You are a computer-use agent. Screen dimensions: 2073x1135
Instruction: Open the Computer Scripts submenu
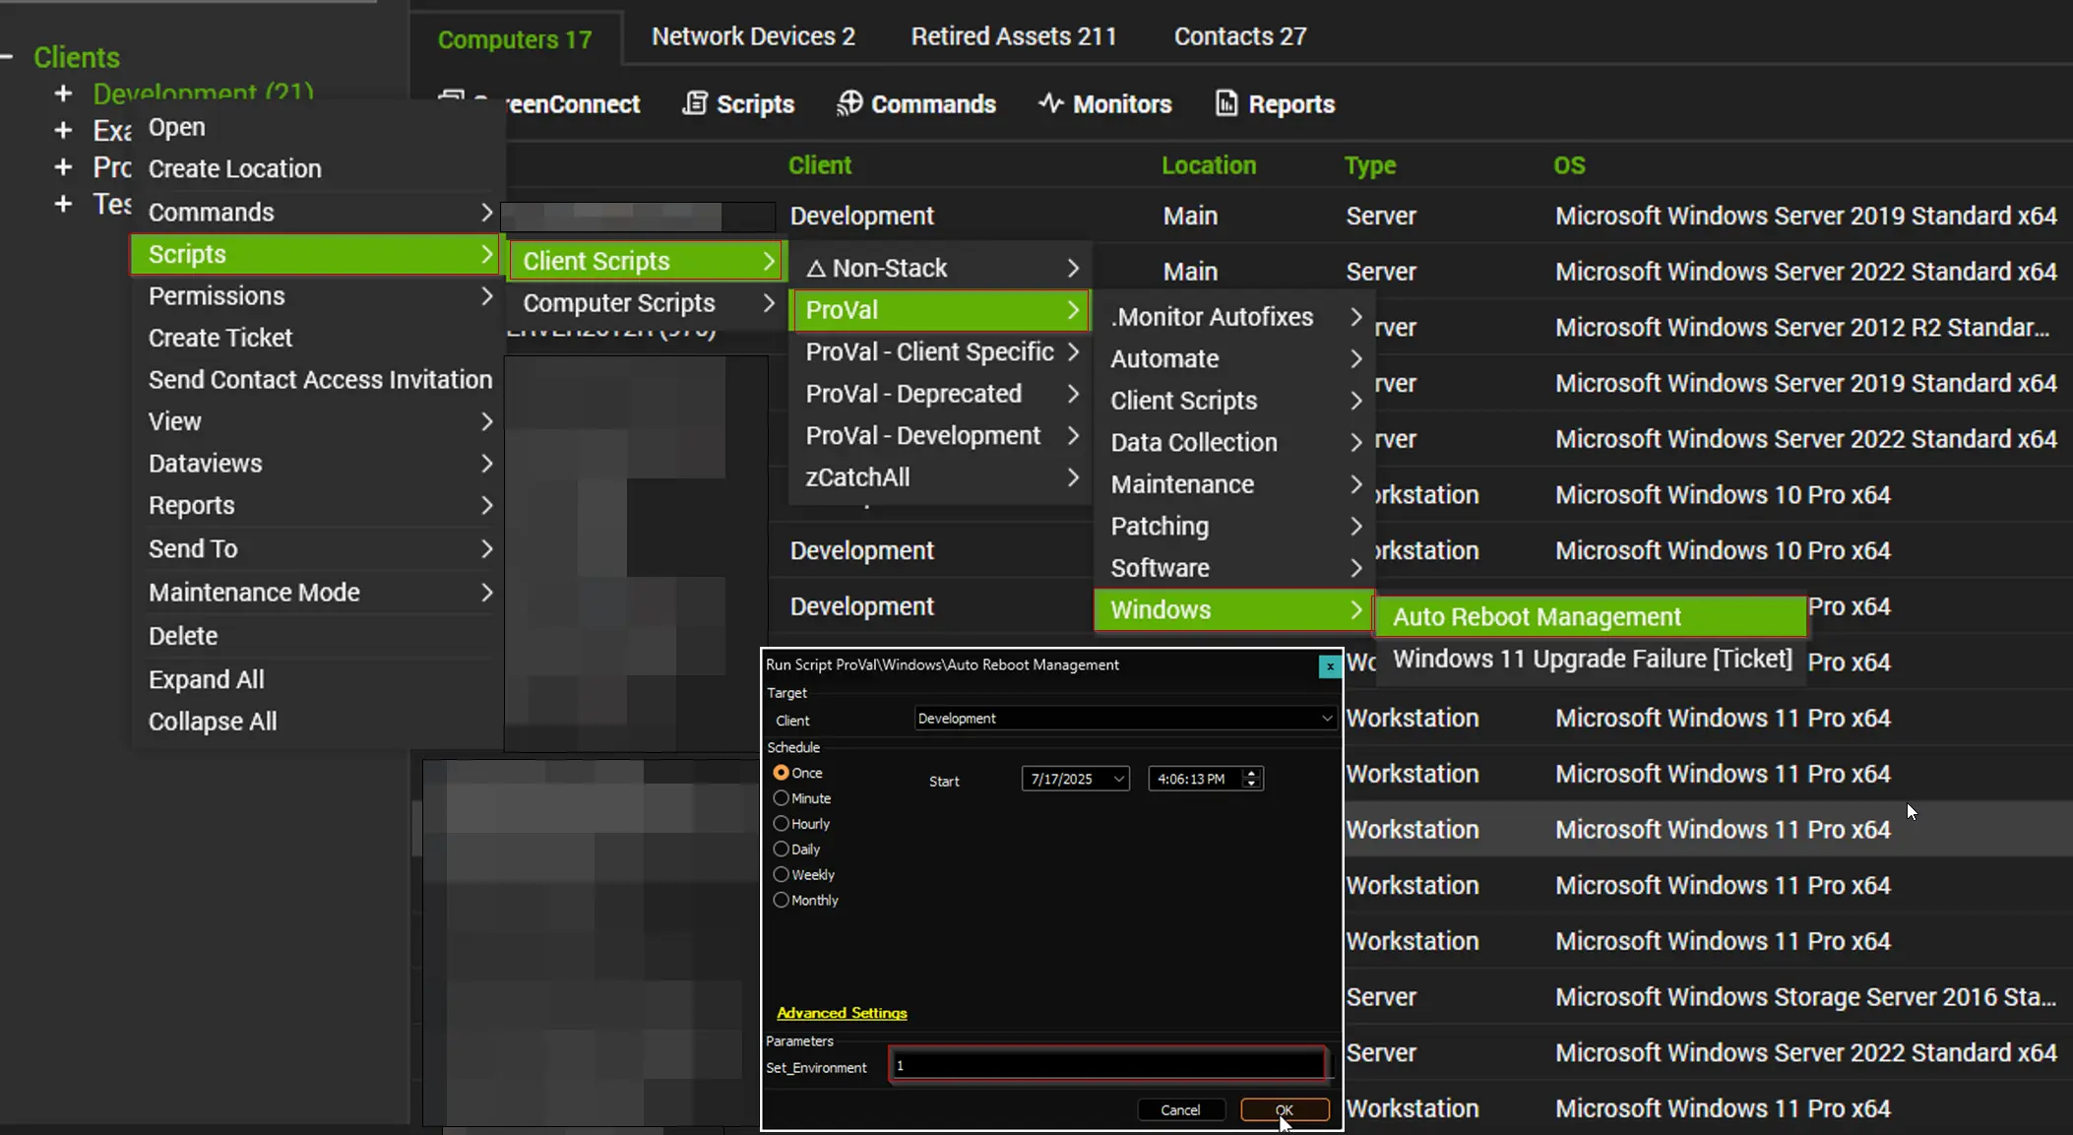click(647, 303)
